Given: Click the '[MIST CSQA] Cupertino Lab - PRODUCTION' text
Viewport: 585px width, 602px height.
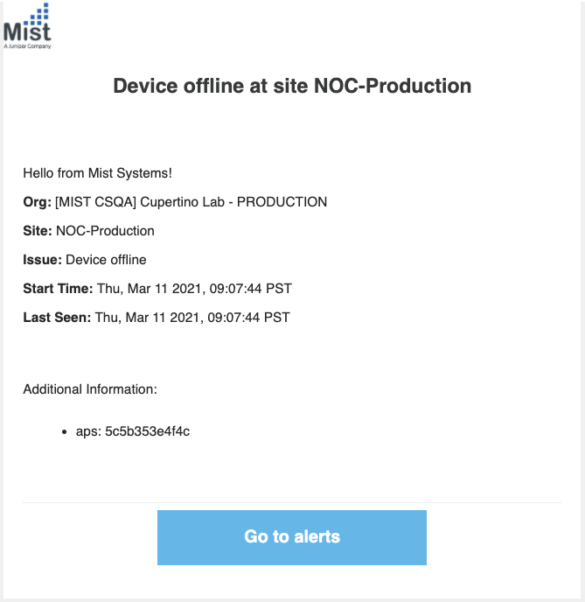Looking at the screenshot, I should pyautogui.click(x=191, y=202).
